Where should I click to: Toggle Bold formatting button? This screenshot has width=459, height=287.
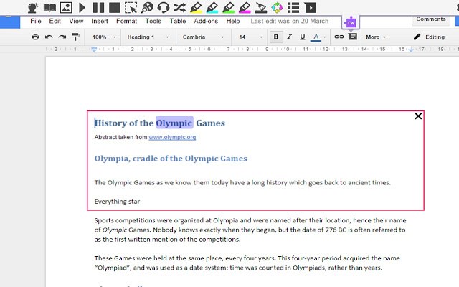point(276,37)
